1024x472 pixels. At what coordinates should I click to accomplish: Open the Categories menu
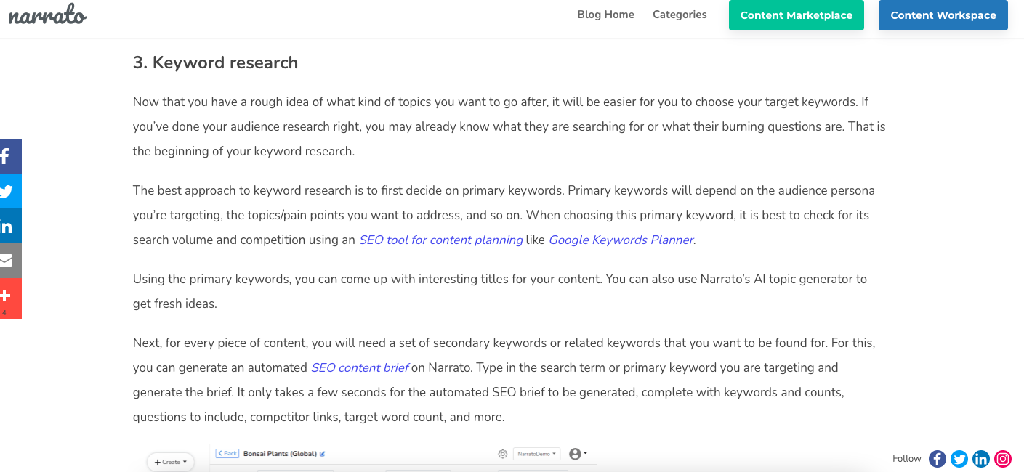[680, 15]
